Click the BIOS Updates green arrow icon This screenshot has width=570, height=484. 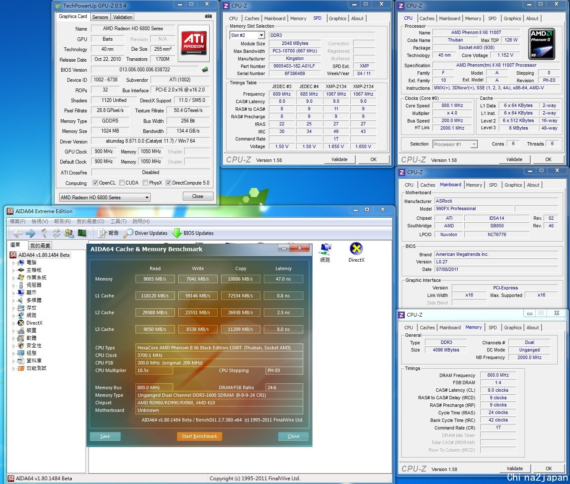point(177,233)
